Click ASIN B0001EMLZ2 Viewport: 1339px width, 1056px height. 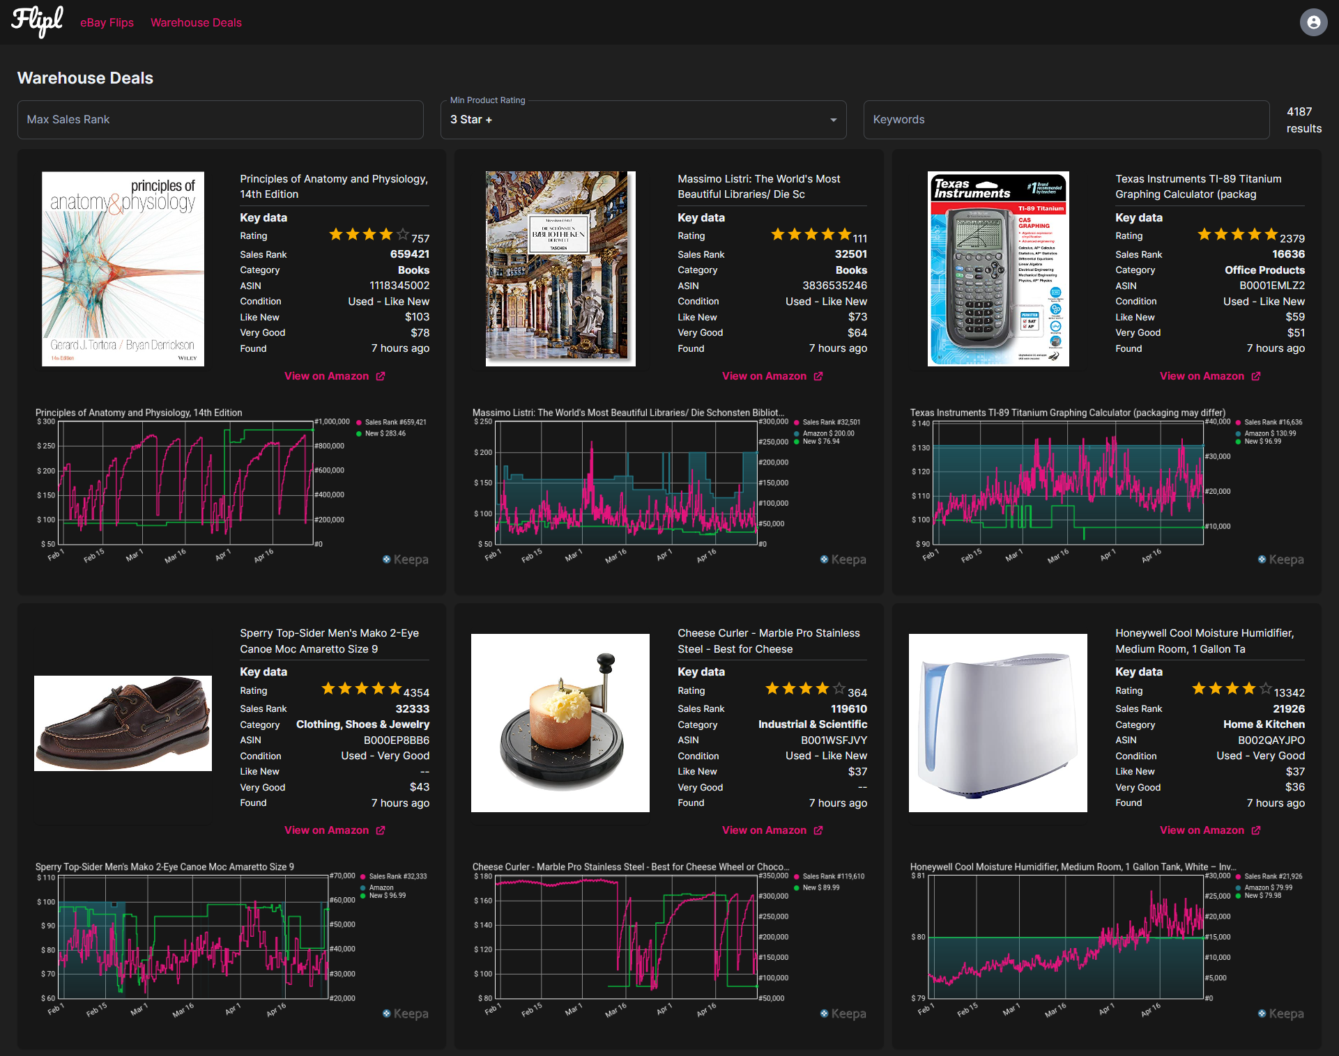pyautogui.click(x=1272, y=286)
